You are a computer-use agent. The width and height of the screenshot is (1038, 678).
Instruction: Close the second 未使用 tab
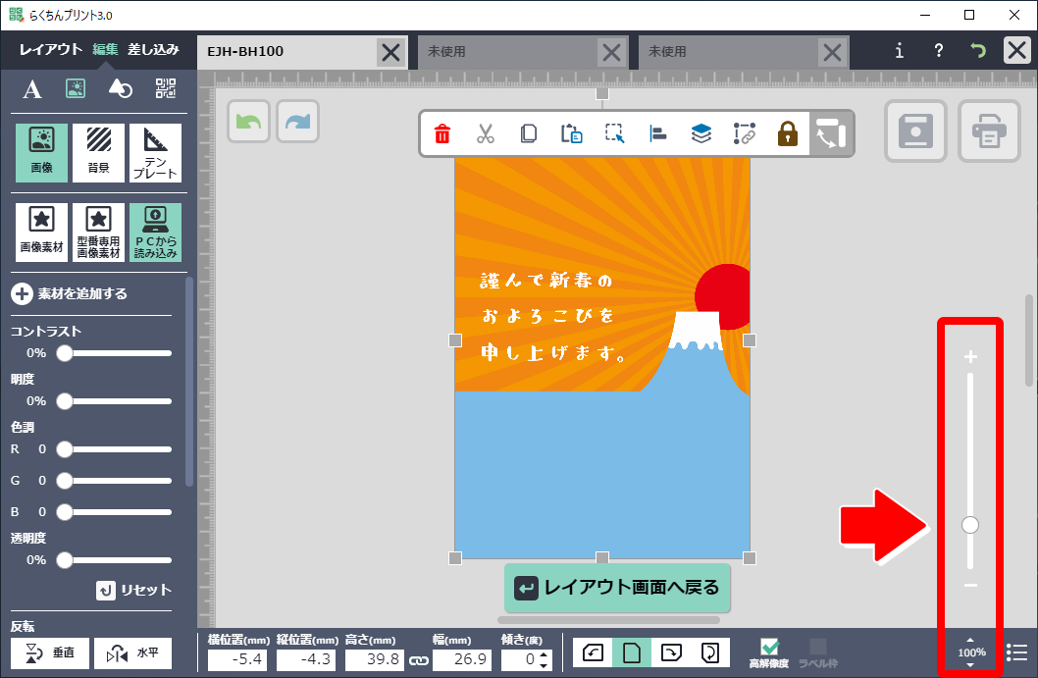832,52
